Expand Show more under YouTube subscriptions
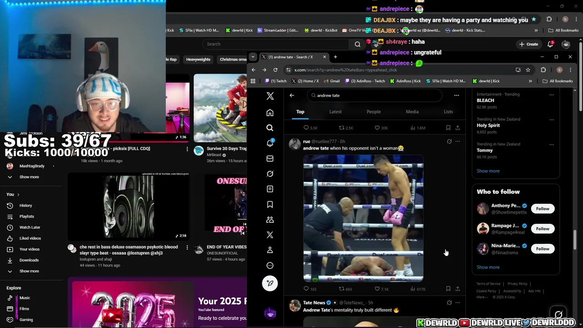 click(x=29, y=177)
